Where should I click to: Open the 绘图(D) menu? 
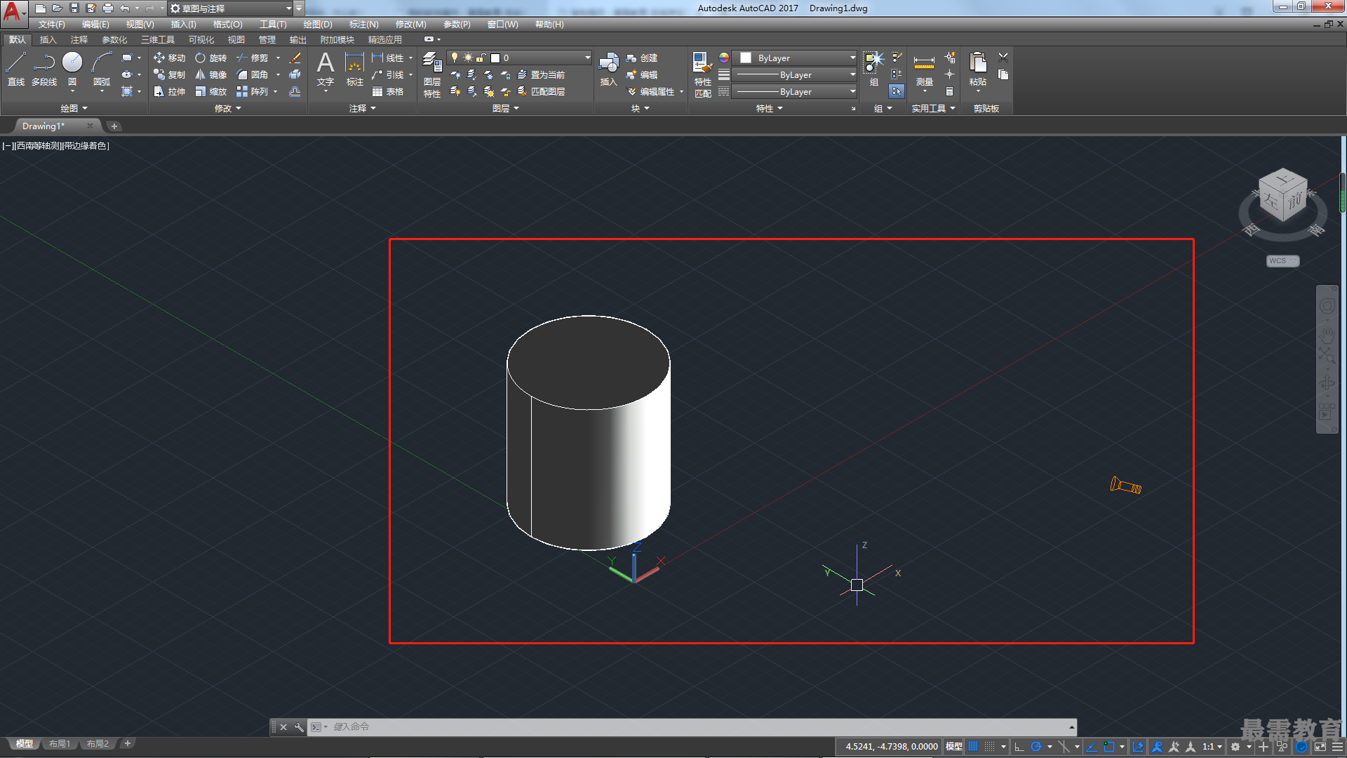(318, 24)
